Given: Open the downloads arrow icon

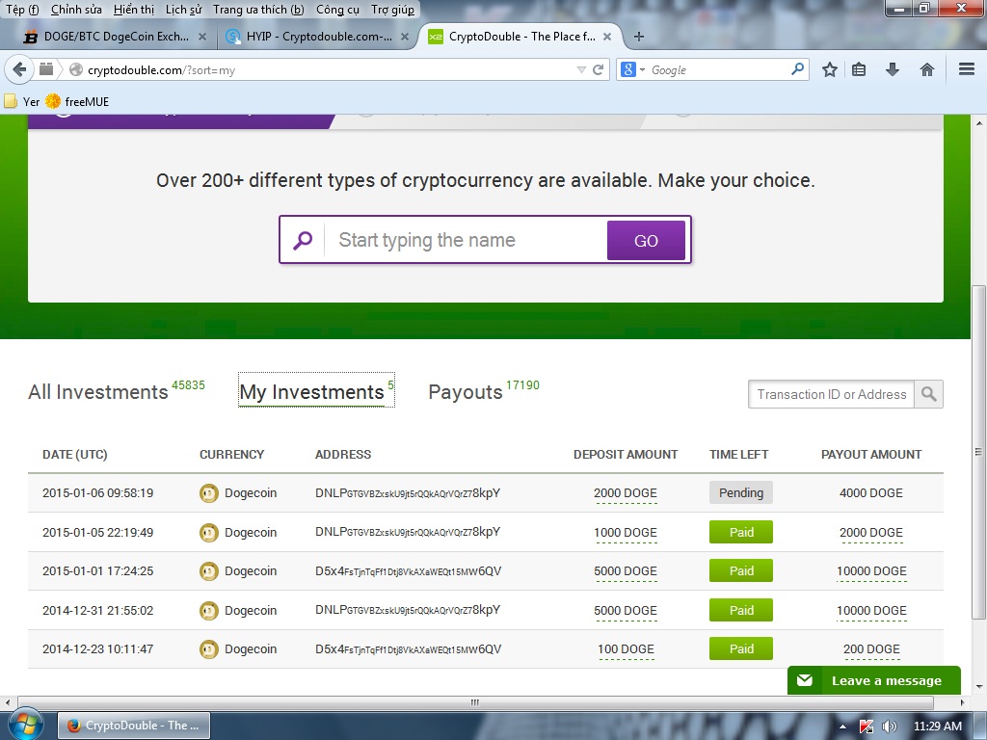Looking at the screenshot, I should 892,69.
